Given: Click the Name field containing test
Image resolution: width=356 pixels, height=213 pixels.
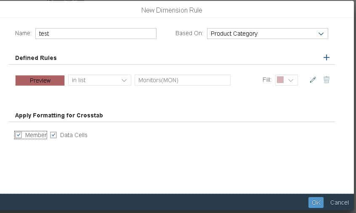Looking at the screenshot, I should pyautogui.click(x=96, y=34).
